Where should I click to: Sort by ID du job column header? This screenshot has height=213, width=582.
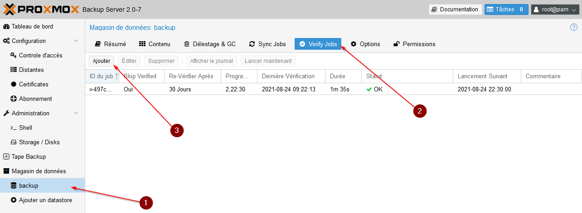click(101, 76)
